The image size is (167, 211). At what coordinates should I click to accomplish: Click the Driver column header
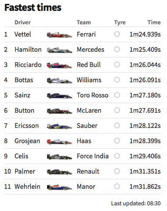pyautogui.click(x=23, y=23)
